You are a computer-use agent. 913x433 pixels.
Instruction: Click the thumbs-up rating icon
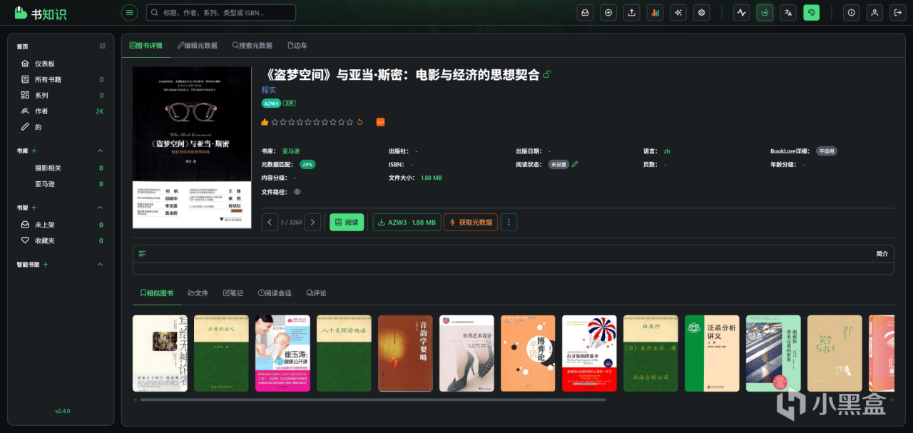click(x=265, y=122)
